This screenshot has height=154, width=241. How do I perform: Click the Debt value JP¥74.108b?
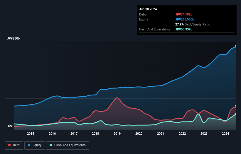184,14
